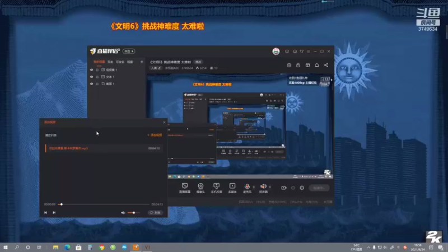Image resolution: width=448 pixels, height=252 pixels.
Task: Toggle the 列表 loop mode button in the player
Action: (155, 213)
